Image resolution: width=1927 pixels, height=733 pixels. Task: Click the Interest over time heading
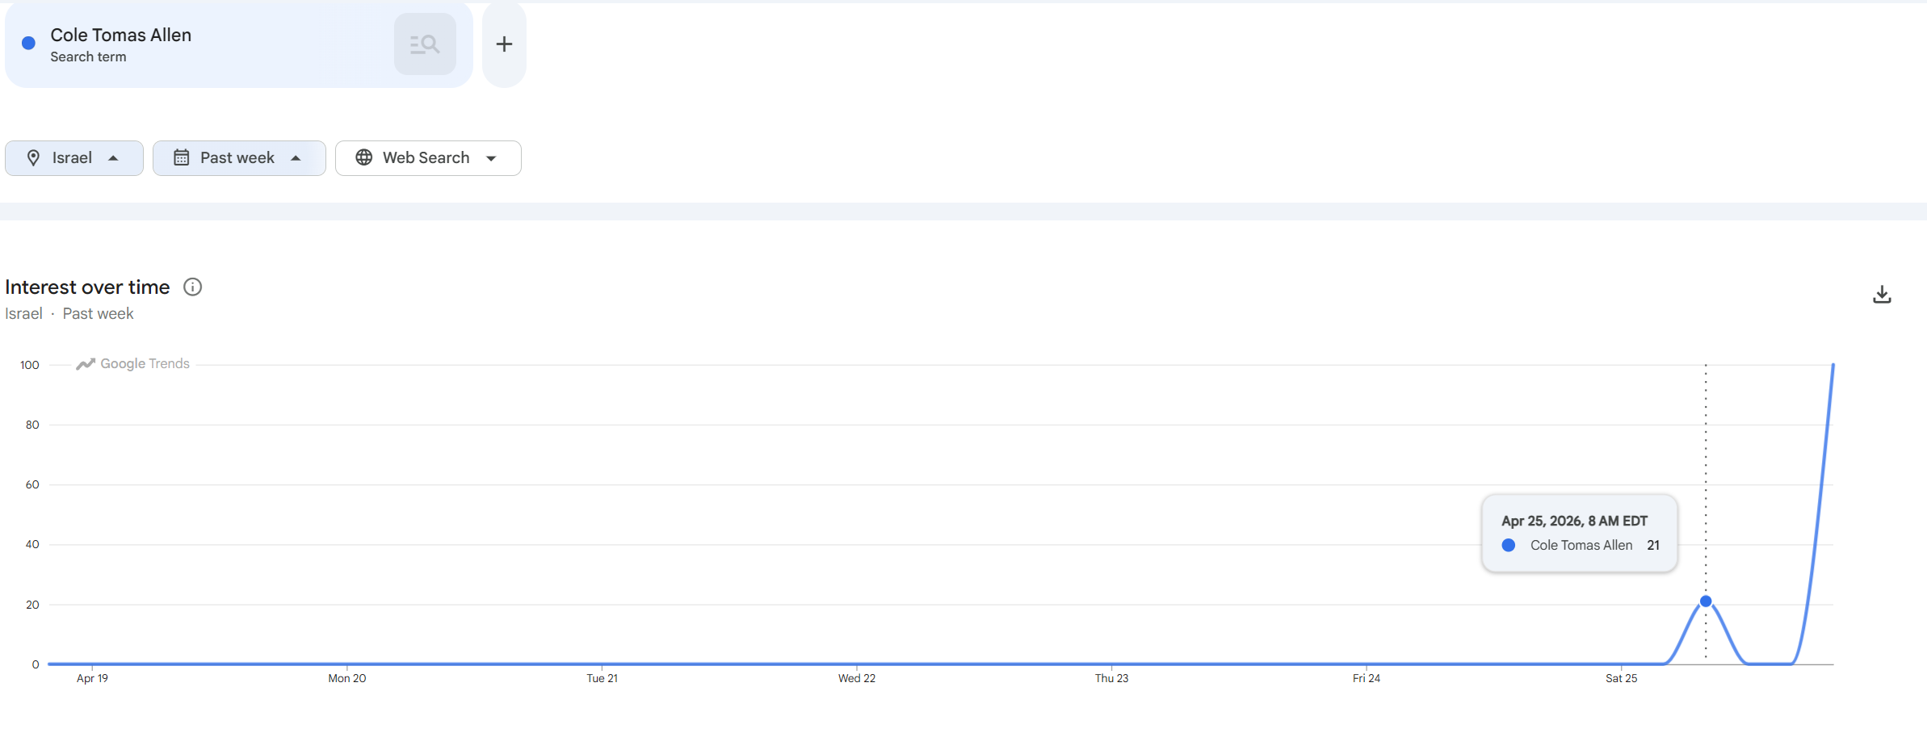coord(87,287)
